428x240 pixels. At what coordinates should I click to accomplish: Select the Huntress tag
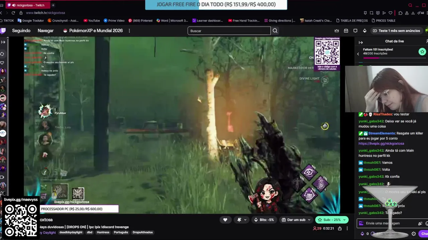(103, 232)
